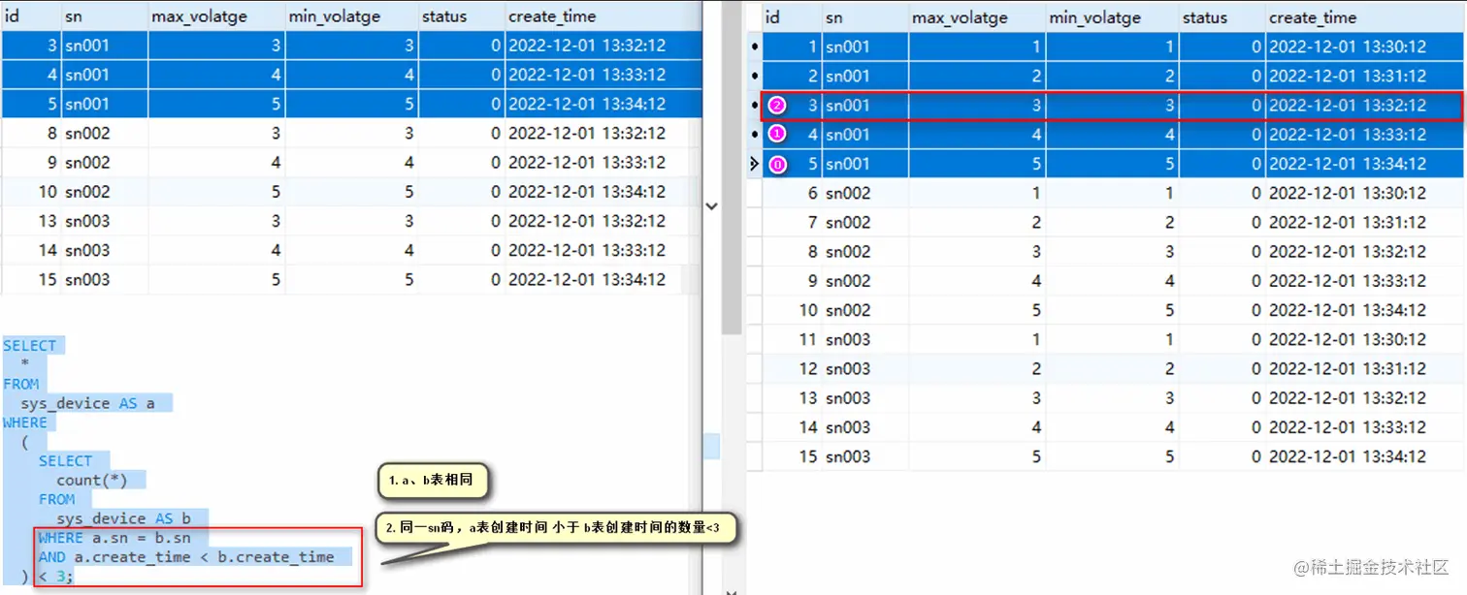The image size is (1467, 595).
Task: Click create_time header in the left grid
Action: pyautogui.click(x=603, y=16)
